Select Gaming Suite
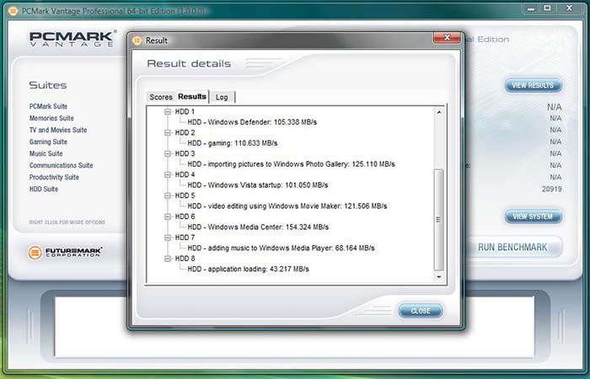590x379 pixels. 48,141
